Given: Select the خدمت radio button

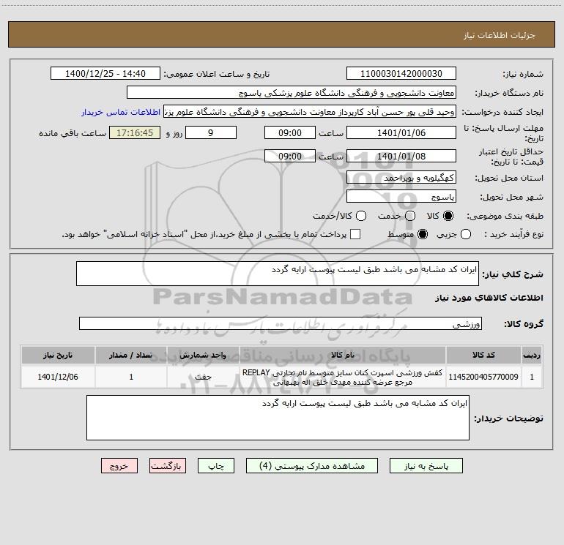Looking at the screenshot, I should point(410,216).
